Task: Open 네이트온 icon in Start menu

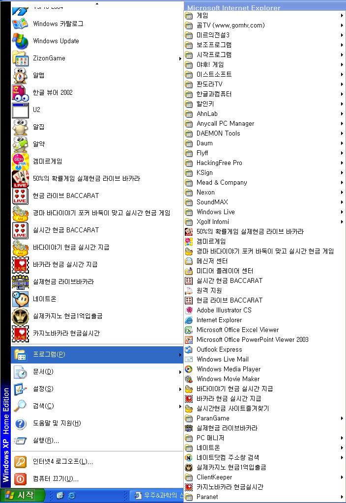Action: pyautogui.click(x=20, y=299)
